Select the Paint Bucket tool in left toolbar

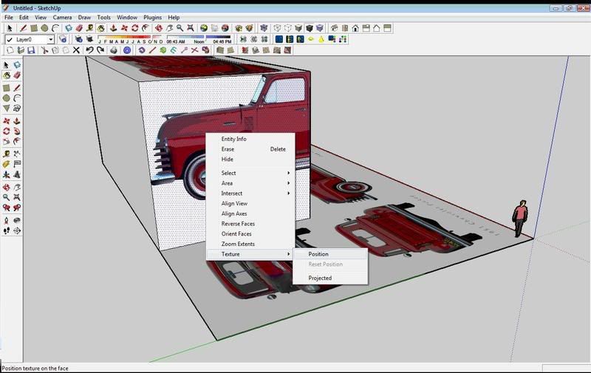[7, 75]
